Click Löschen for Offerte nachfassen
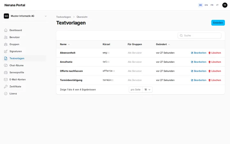This screenshot has height=144, width=230. click(215, 71)
